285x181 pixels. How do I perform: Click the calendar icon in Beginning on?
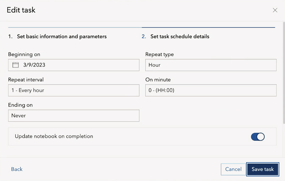pyautogui.click(x=16, y=65)
